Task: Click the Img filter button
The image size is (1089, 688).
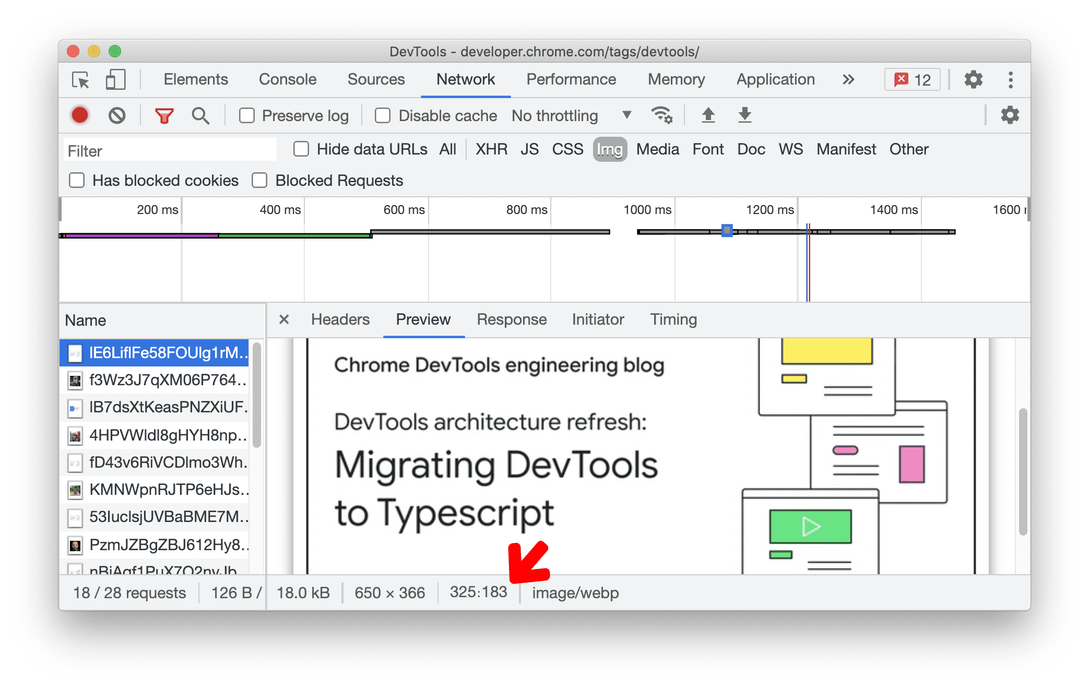Action: click(610, 149)
